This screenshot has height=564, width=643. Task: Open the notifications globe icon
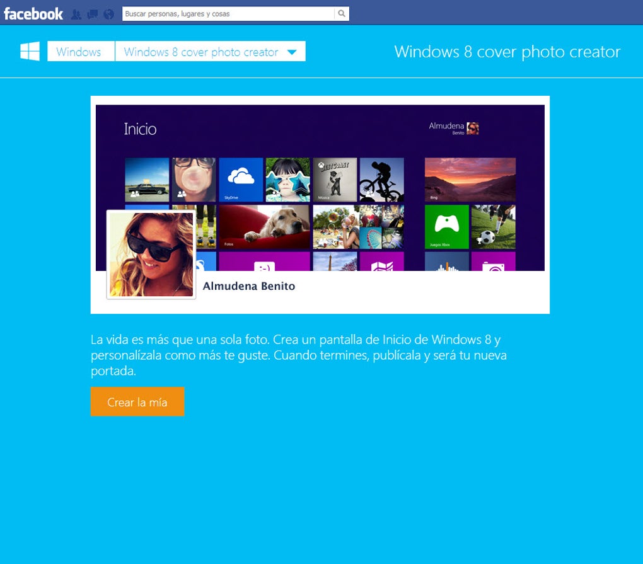pyautogui.click(x=108, y=14)
